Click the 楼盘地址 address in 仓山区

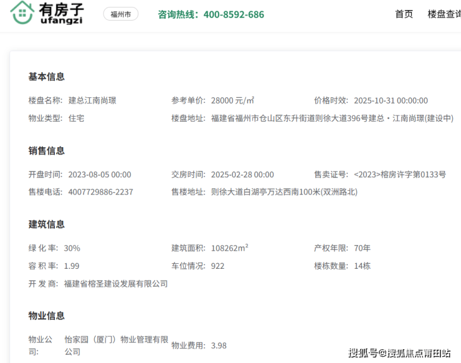(332, 118)
